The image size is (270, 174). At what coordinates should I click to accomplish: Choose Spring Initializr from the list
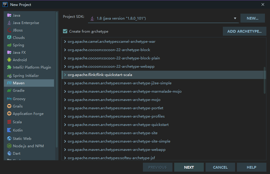click(30, 76)
